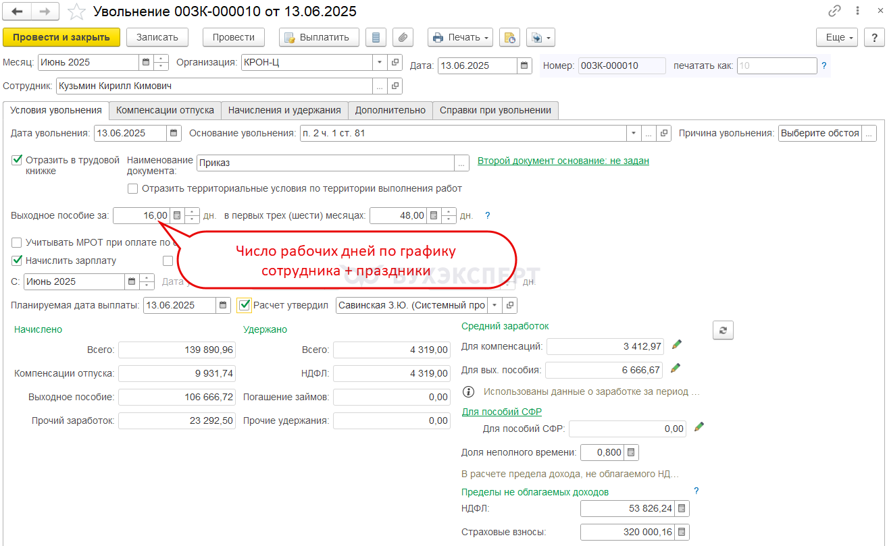Adjust month with Месяц spinner arrows

click(161, 62)
